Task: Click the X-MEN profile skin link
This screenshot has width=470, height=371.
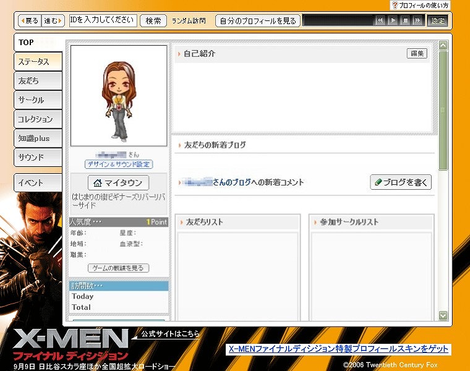Action: (338, 349)
